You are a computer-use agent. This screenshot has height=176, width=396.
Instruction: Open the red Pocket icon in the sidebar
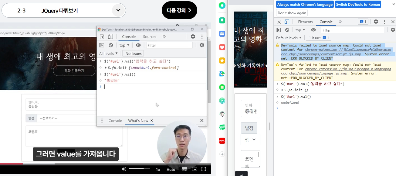(x=222, y=47)
